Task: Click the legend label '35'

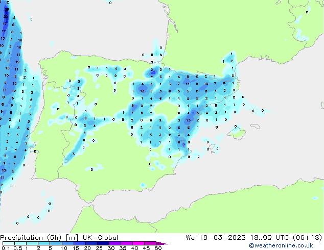Action: (123, 248)
